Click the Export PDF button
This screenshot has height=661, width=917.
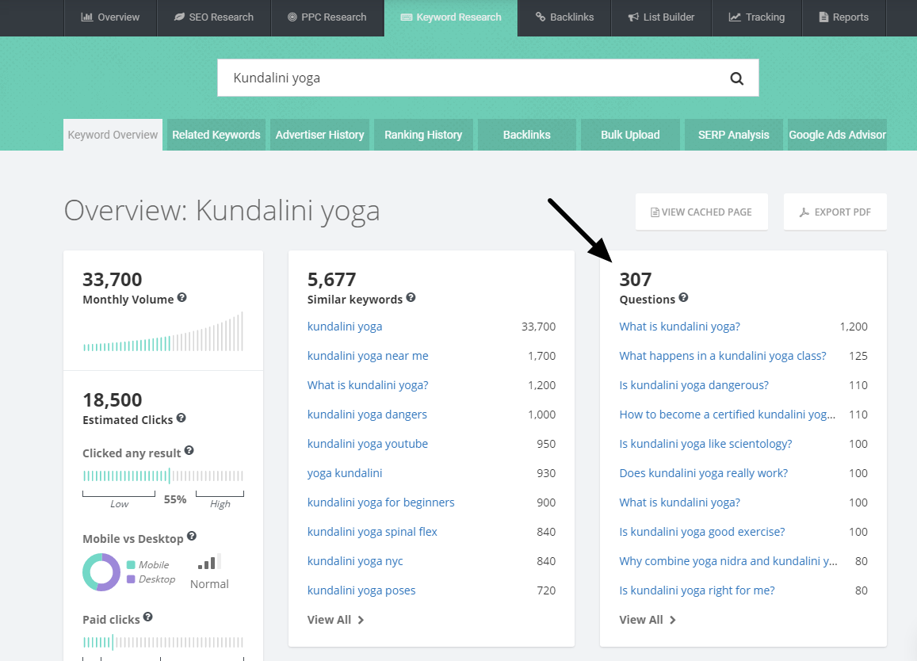[x=835, y=212]
